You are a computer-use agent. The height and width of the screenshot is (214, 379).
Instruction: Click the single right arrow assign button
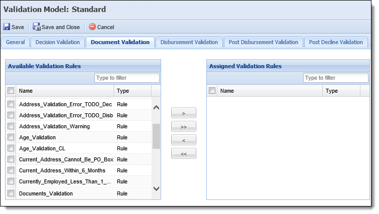point(184,113)
